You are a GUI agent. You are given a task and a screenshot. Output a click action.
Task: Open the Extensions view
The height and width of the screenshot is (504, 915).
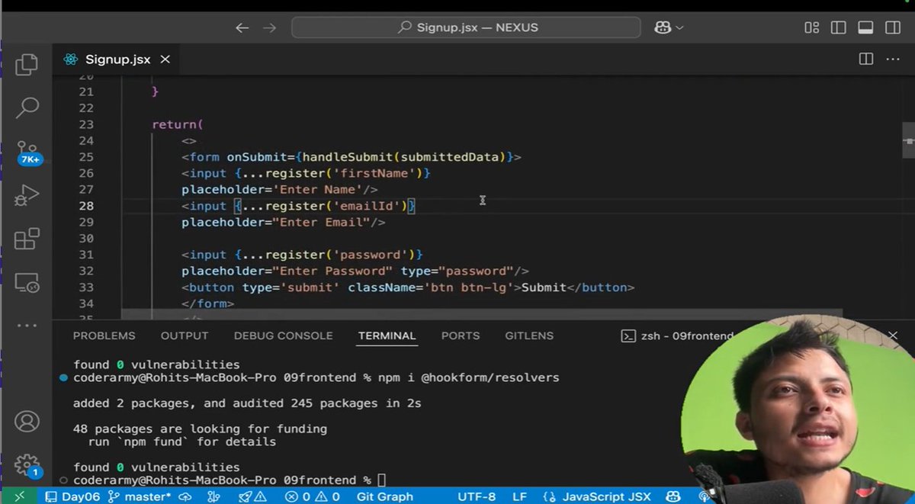(27, 239)
